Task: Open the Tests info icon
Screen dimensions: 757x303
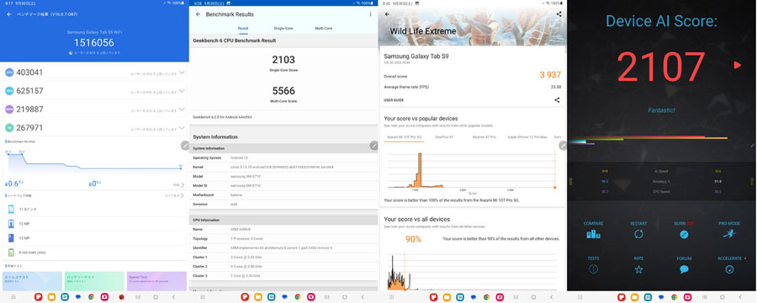Action: tap(593, 269)
